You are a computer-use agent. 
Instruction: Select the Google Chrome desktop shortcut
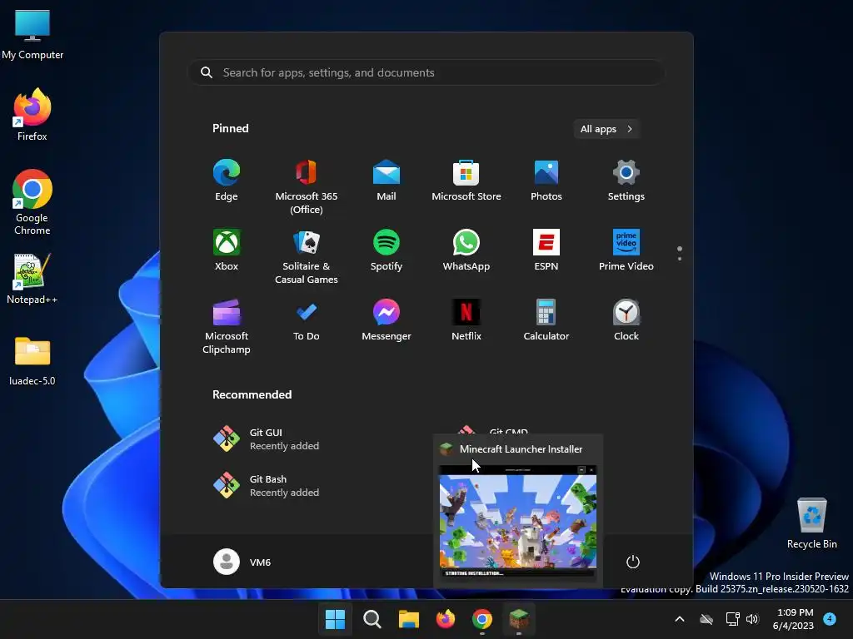(32, 202)
